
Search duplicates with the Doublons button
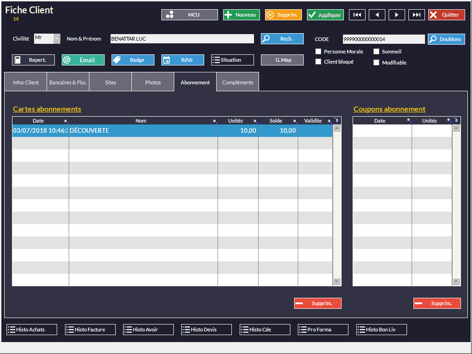coord(446,39)
